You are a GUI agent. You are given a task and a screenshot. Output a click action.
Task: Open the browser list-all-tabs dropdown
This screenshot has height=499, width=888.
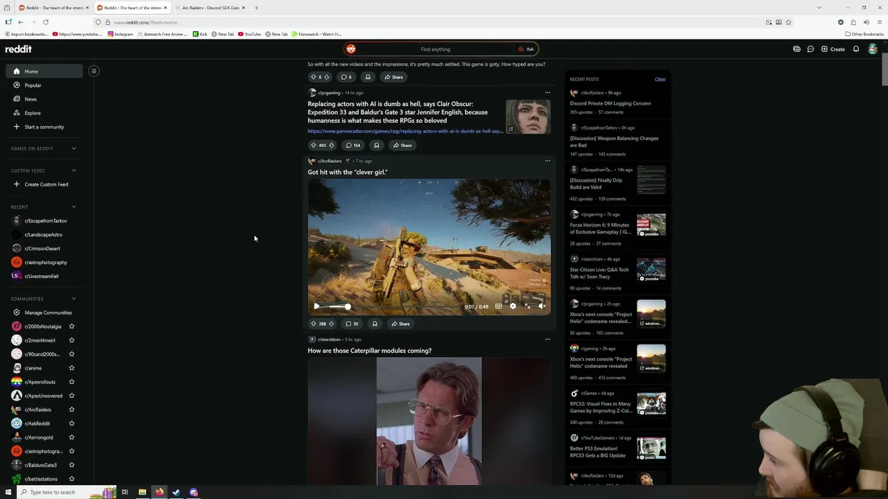[x=819, y=8]
